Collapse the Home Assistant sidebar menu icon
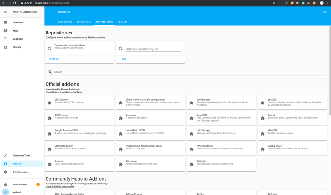331x195 pixels. coord(5,12)
